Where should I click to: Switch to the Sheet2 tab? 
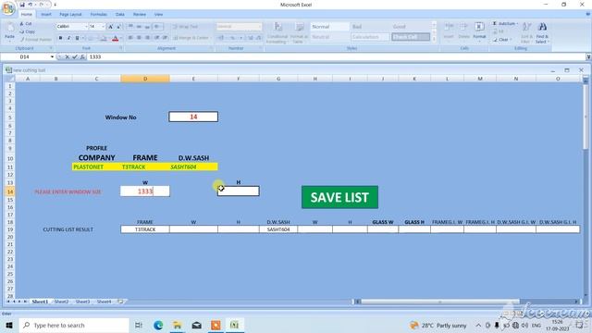coord(61,302)
